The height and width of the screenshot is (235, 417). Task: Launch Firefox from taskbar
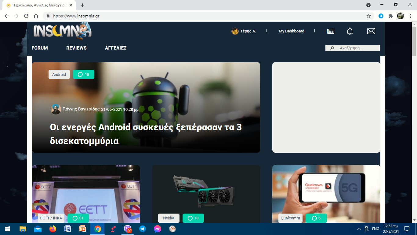[x=53, y=229]
